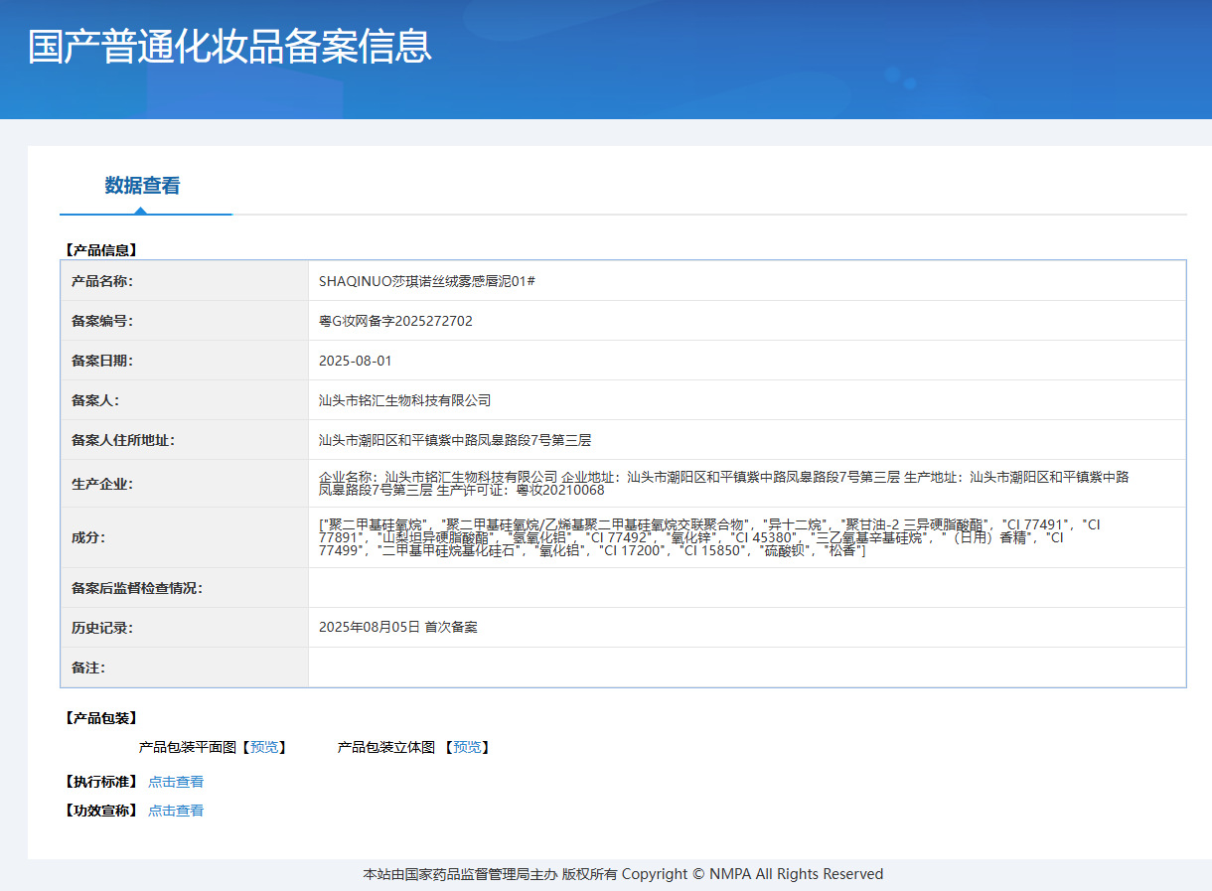Screen dimensions: 1212x891
Task: Click the page title 国产普通化妆品备案信息
Action: 229,47
